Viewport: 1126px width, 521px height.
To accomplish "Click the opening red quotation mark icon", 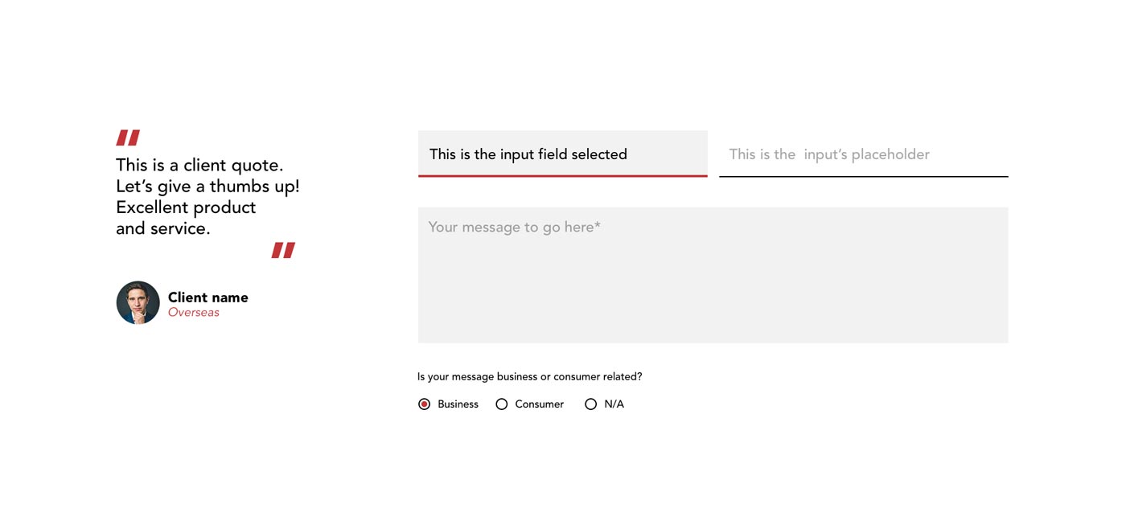I will tap(128, 138).
